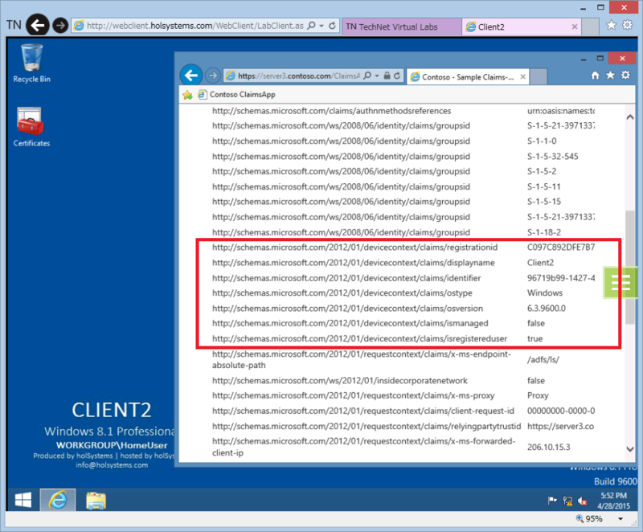Refresh the outer webclient page
The width and height of the screenshot is (643, 532).
point(332,26)
